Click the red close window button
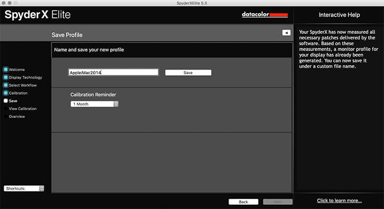Screen dimensions: 384x209 pos(4,3)
